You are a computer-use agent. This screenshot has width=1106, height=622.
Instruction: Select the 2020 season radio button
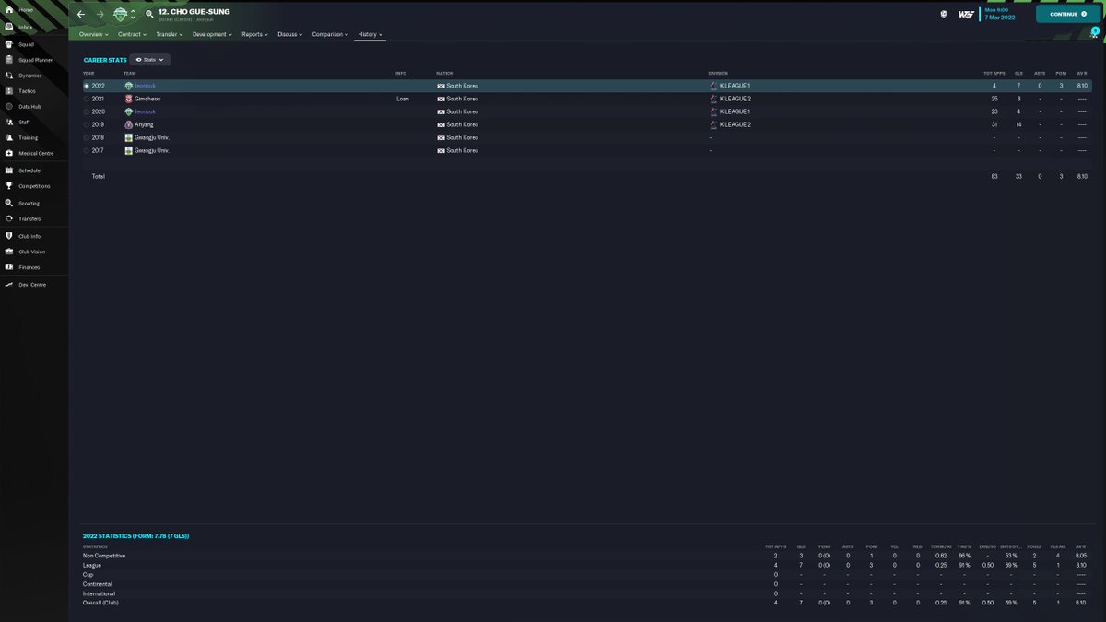pyautogui.click(x=87, y=111)
